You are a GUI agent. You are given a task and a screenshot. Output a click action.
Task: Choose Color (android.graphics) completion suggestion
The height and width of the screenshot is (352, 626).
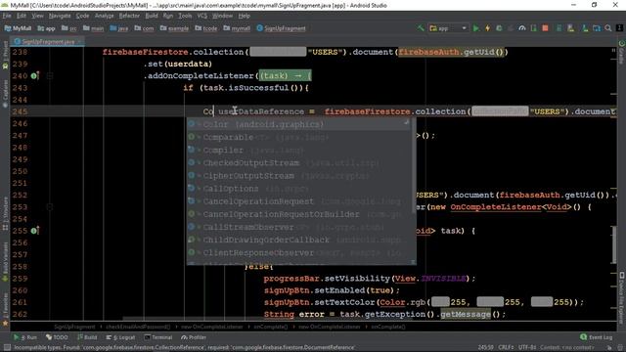click(x=298, y=124)
